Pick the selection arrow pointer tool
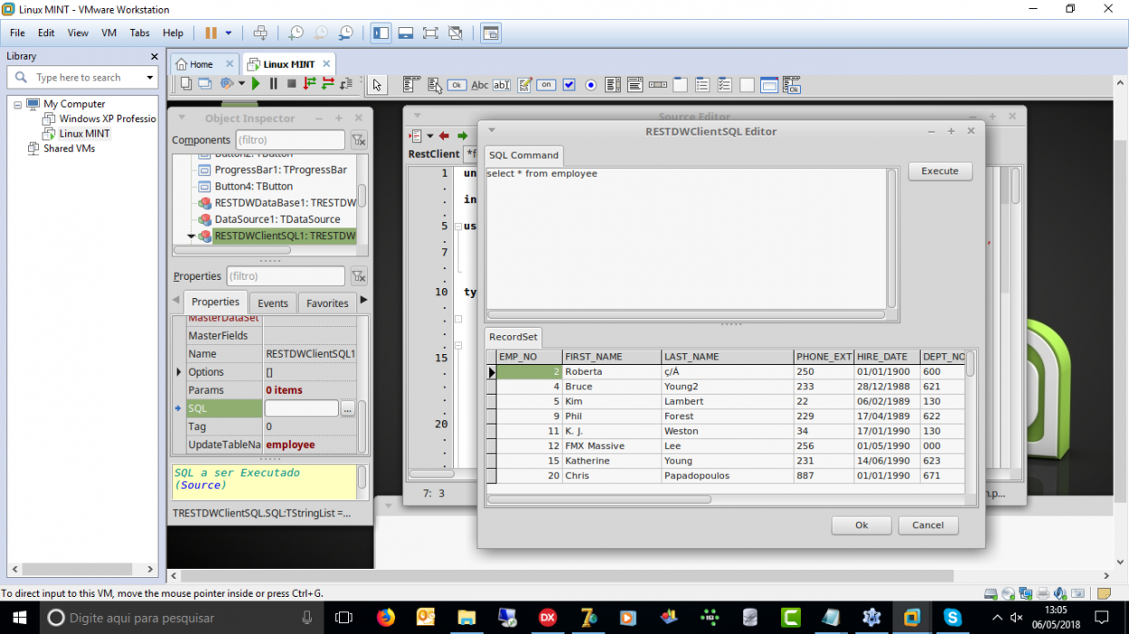The width and height of the screenshot is (1129, 634). pos(377,85)
